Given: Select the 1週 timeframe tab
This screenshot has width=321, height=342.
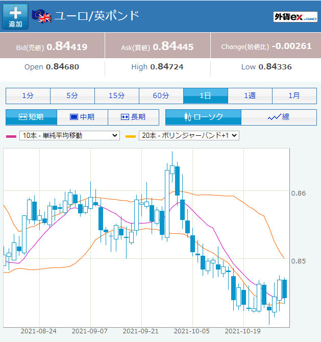Looking at the screenshot, I should (250, 96).
